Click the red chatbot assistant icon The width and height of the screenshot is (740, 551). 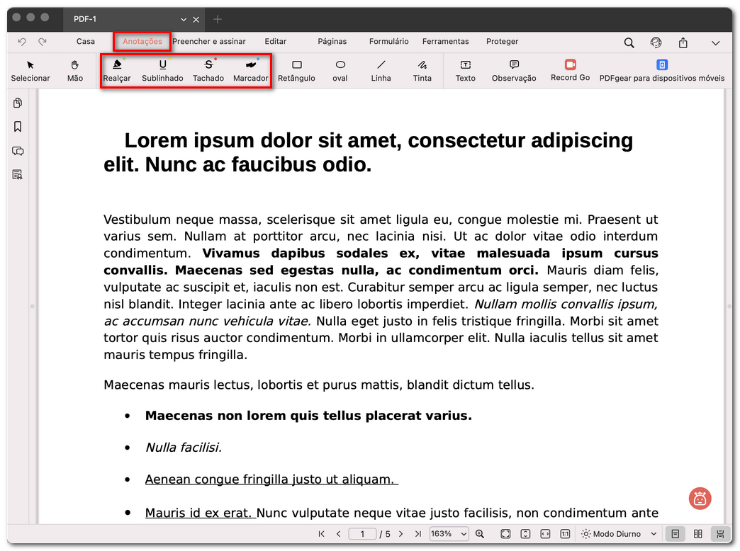tap(700, 498)
